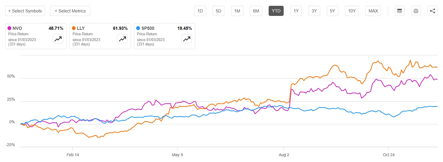Click the share chart icon
Screen dimensions: 443x162
click(x=432, y=11)
